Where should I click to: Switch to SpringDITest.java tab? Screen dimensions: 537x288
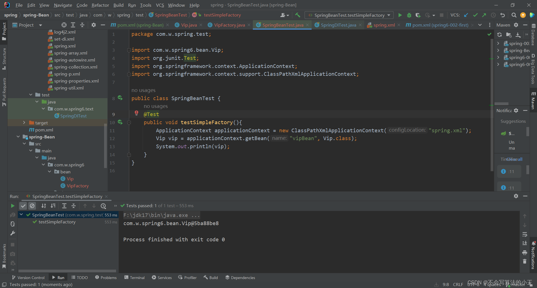(338, 25)
